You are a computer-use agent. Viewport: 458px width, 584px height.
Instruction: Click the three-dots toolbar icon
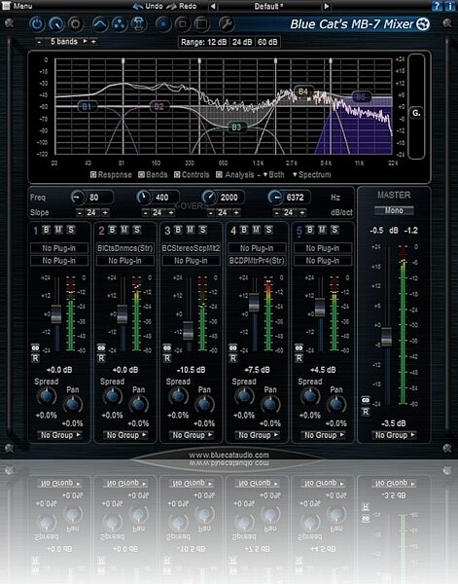point(119,24)
